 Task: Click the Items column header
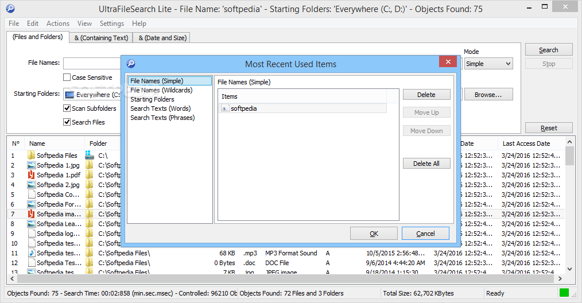tap(303, 96)
